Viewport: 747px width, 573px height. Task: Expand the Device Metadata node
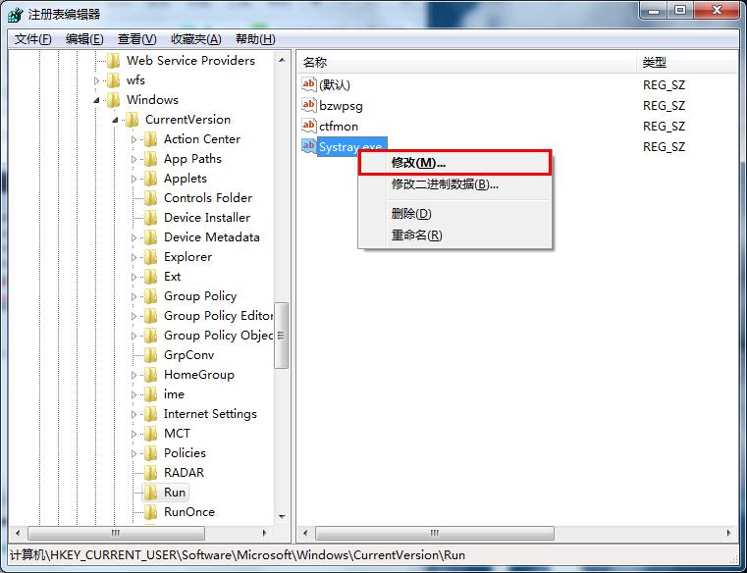(133, 237)
